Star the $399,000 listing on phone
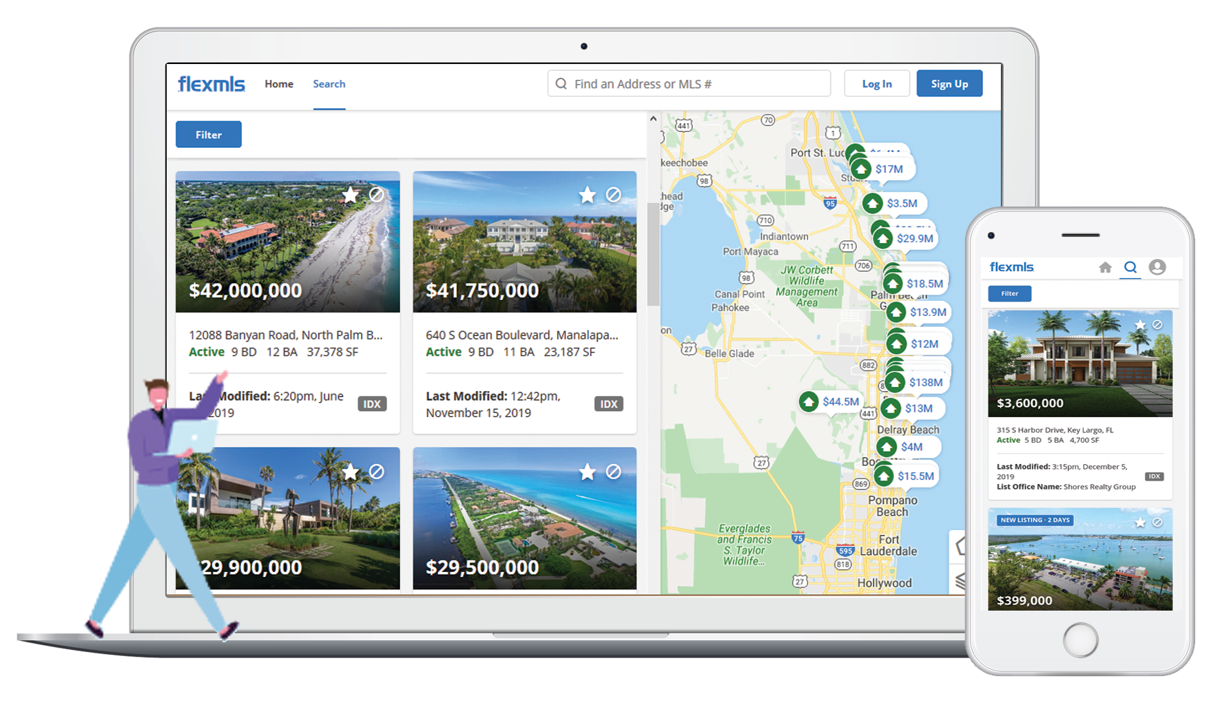1222x707 pixels. (x=1140, y=523)
